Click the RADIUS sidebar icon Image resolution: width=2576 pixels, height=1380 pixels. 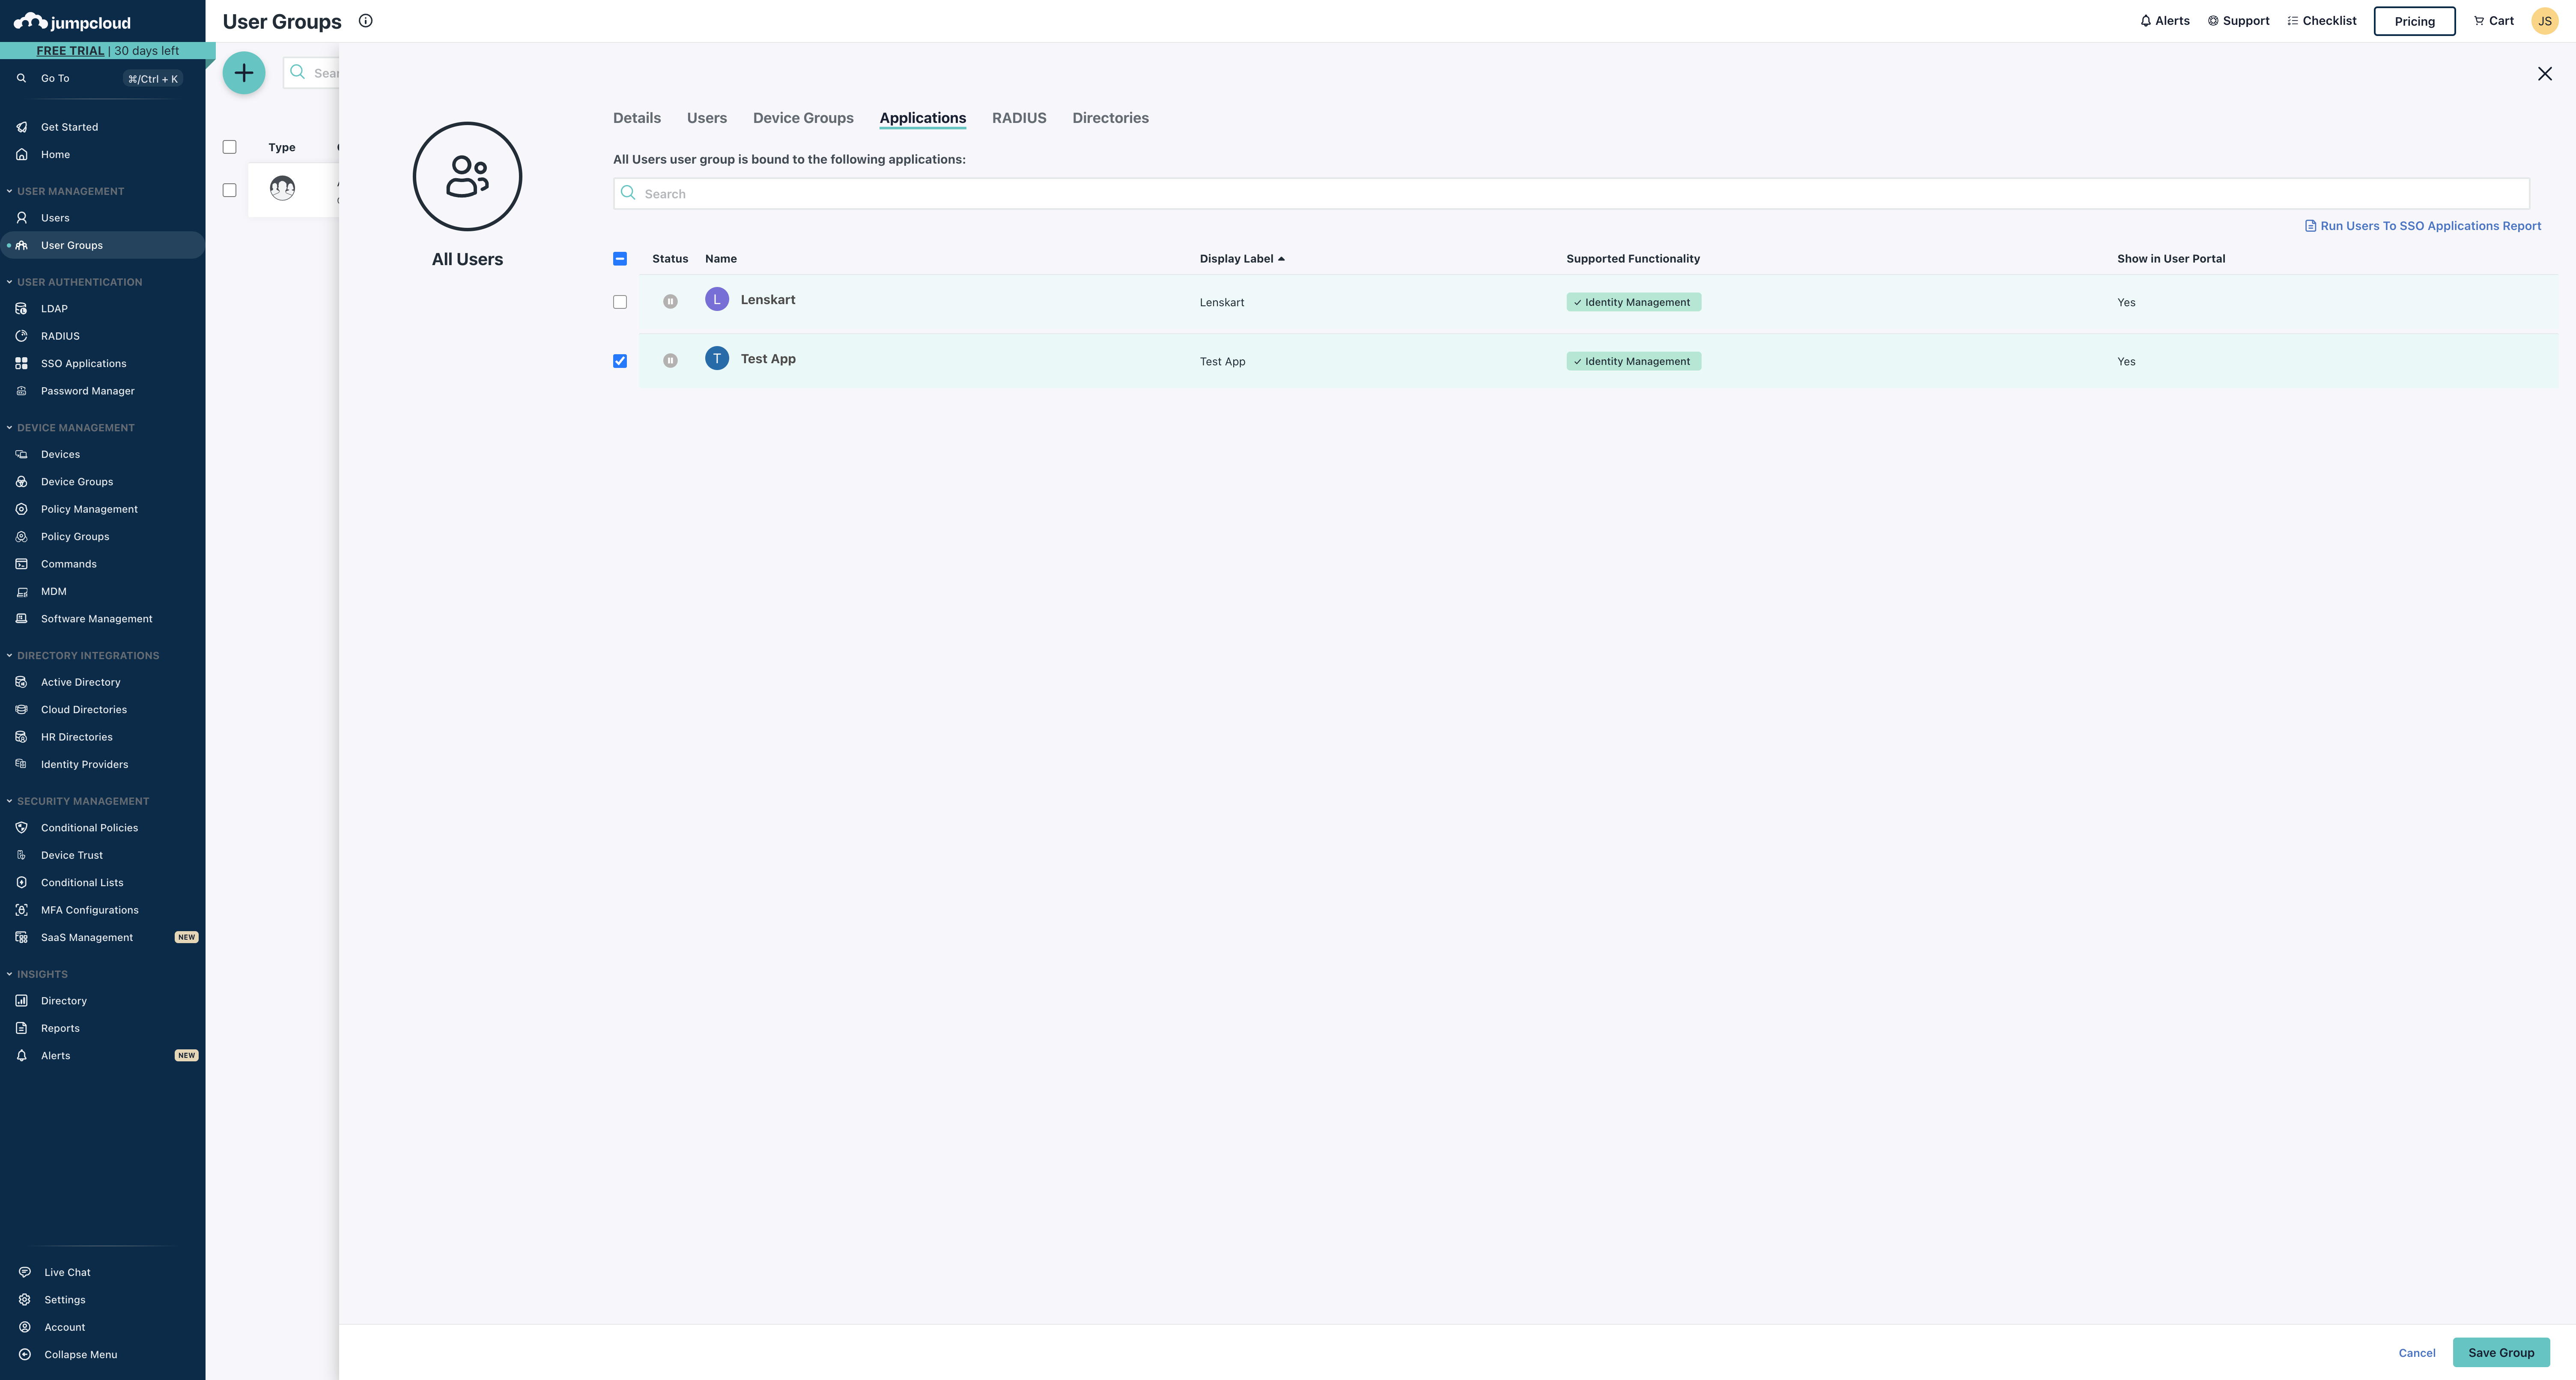21,336
